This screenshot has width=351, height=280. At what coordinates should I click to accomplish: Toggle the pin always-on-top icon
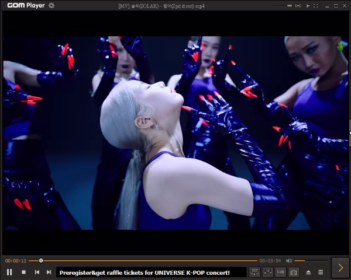(308, 6)
